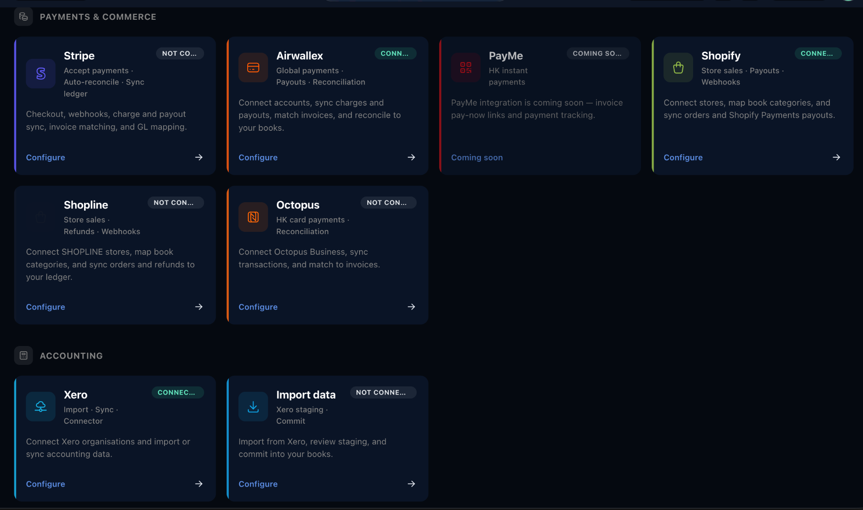Click the arrow on the Xero card
The height and width of the screenshot is (510, 863).
(199, 484)
